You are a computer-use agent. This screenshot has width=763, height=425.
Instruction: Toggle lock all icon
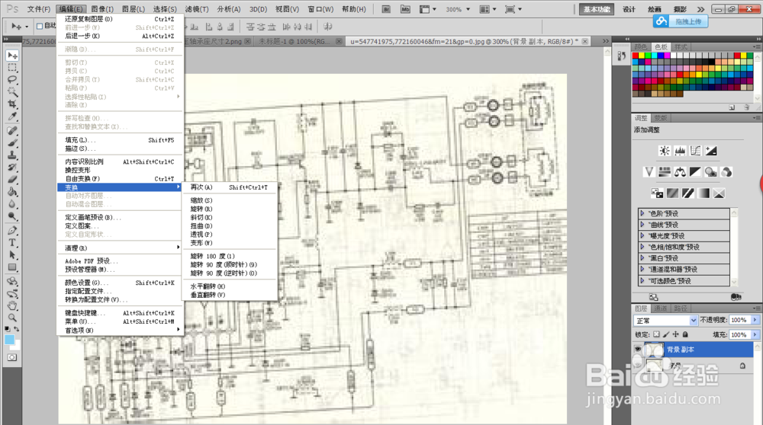[x=685, y=334]
